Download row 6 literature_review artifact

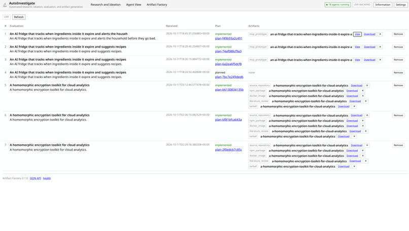coord(355,131)
